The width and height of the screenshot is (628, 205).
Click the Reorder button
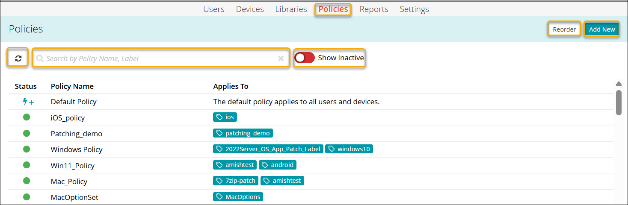pos(564,29)
